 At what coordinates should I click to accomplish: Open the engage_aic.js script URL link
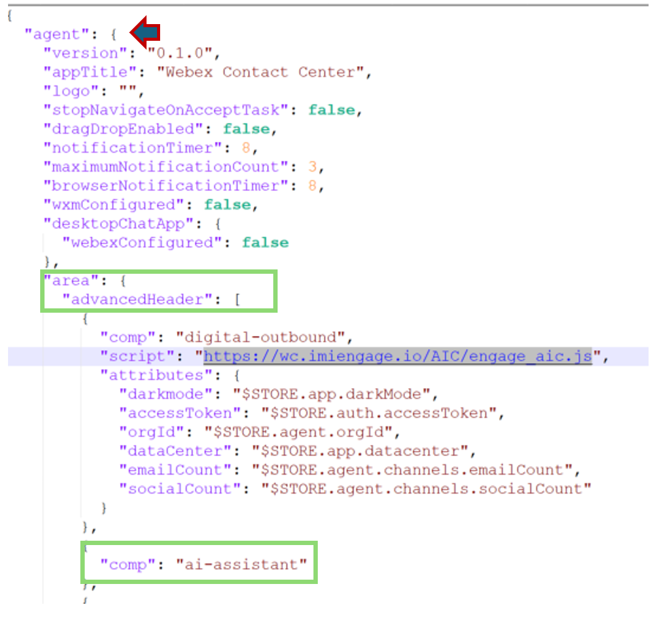coord(398,357)
